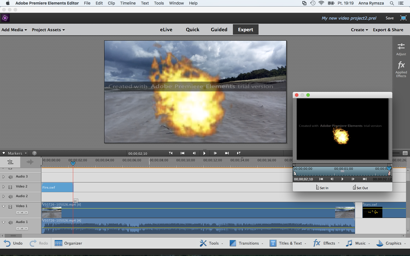The image size is (410, 256).
Task: Open the Timeline menu
Action: tap(128, 3)
